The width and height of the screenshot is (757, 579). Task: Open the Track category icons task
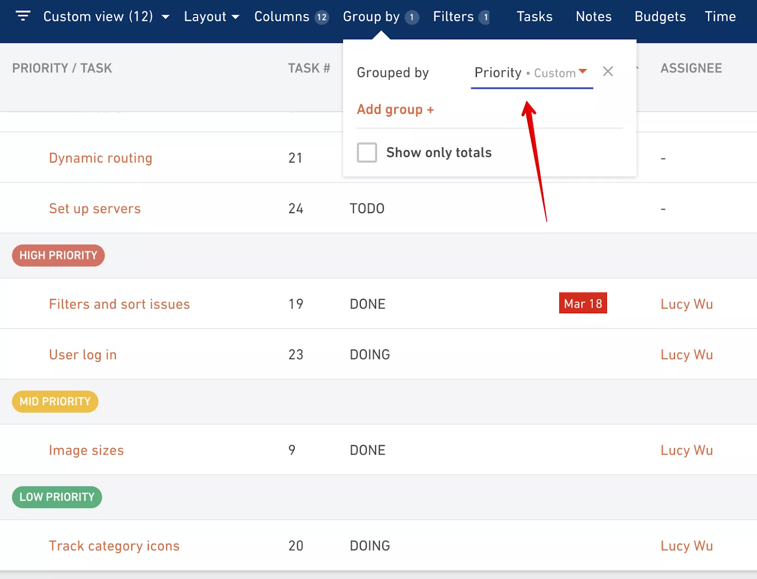pyautogui.click(x=114, y=545)
